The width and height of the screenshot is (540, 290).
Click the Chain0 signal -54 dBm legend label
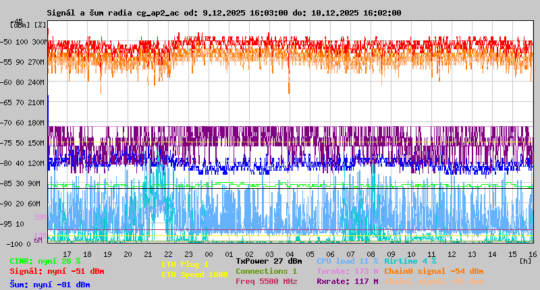tap(434, 271)
